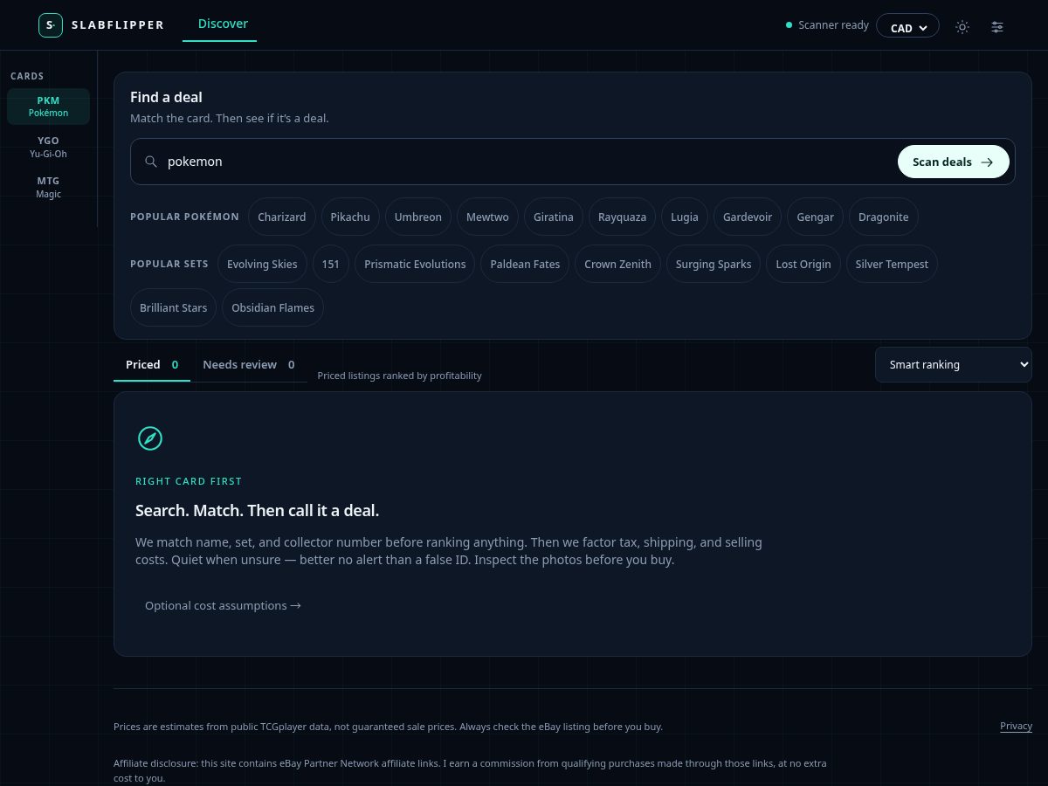Pick the Prismatic Evolutions set chip

(x=415, y=264)
